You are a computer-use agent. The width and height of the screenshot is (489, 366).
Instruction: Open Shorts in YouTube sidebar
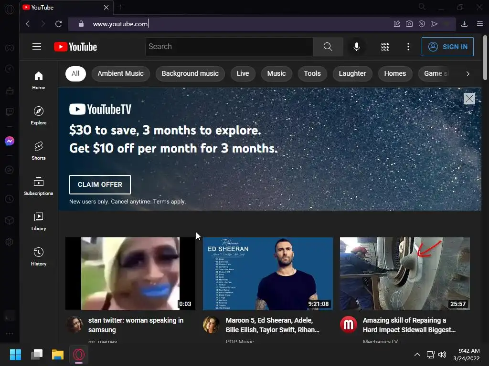tap(39, 151)
